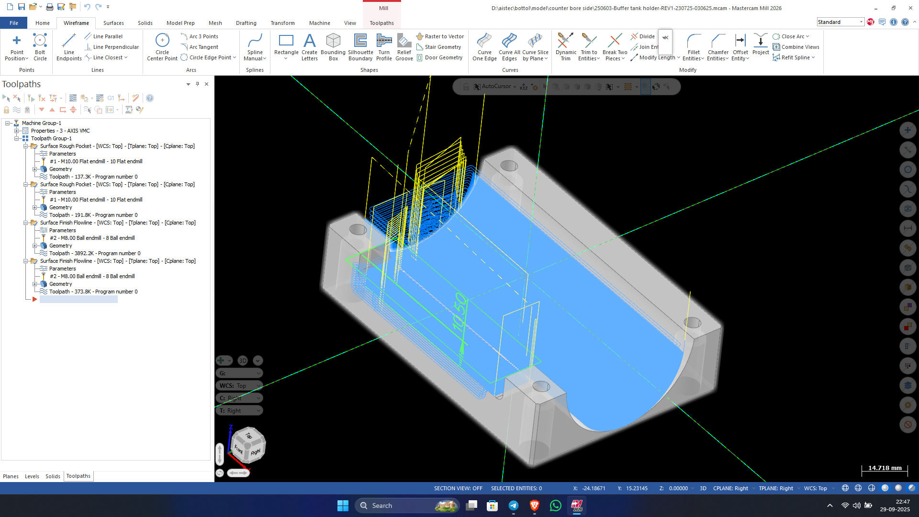919x517 pixels.
Task: Click the AutoCursor fast point XYZ icon
Action: point(524,87)
